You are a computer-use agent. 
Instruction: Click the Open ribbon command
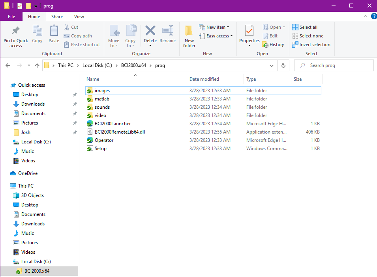click(x=274, y=27)
